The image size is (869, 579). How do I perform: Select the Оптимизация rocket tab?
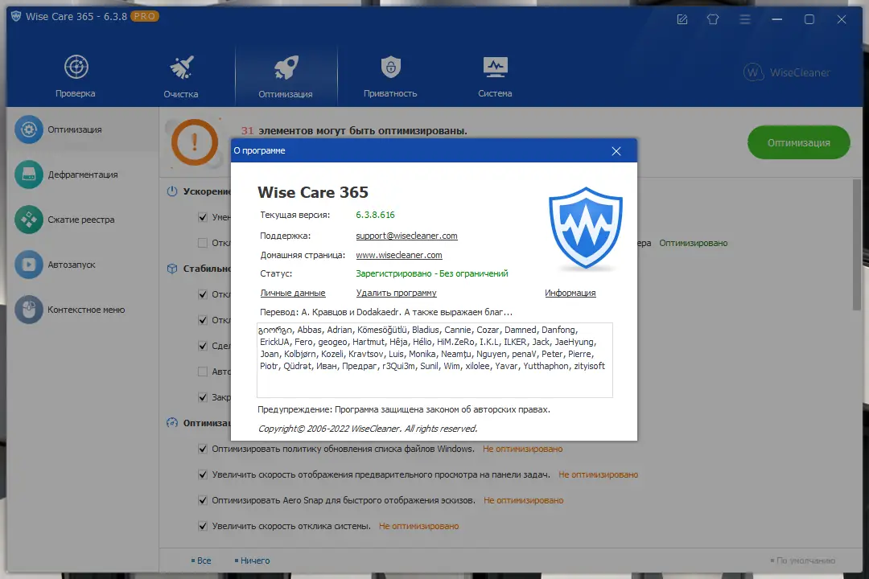point(286,76)
